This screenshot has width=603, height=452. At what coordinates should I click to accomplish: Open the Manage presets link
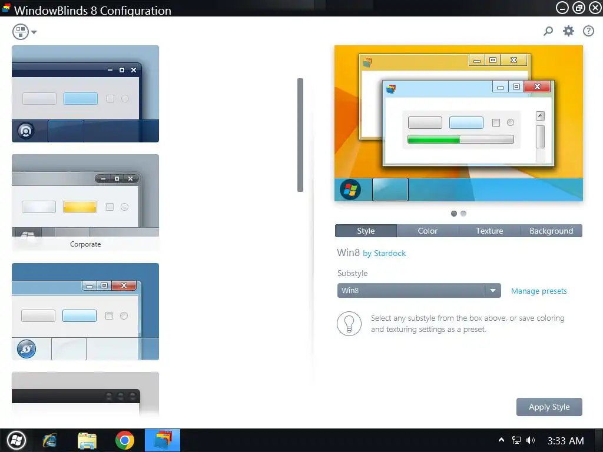tap(539, 291)
